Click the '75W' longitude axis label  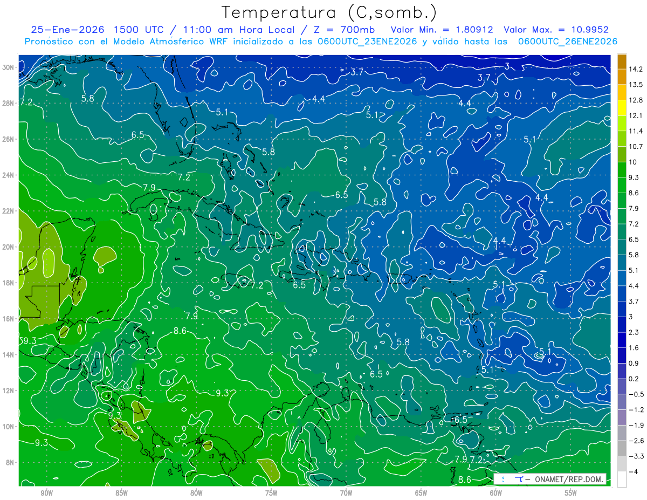271,493
